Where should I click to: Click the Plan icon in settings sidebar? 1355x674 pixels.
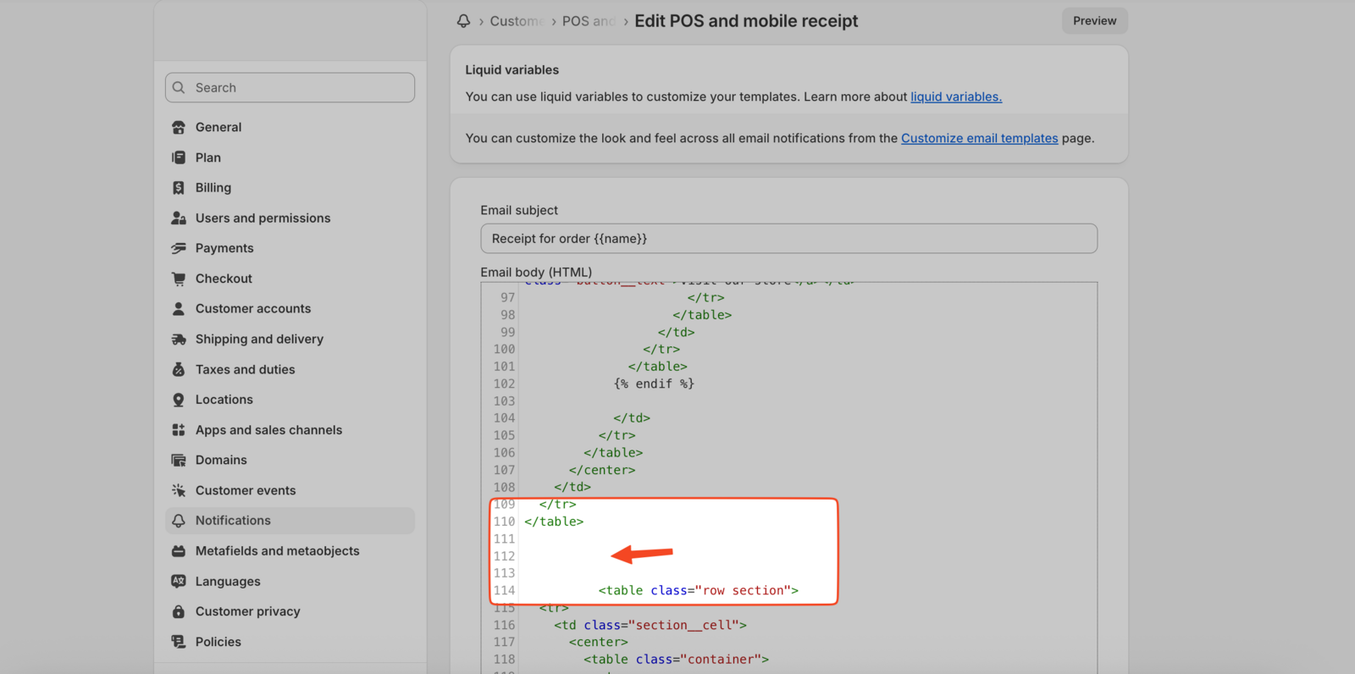179,157
